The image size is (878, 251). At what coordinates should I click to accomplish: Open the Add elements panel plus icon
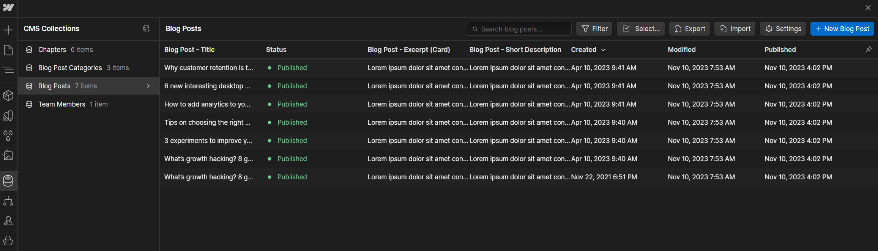8,30
